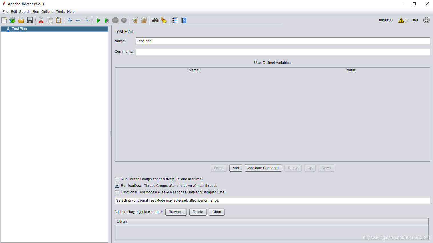Open the Help menu
Screen dimensions: 433x243
pos(71,12)
